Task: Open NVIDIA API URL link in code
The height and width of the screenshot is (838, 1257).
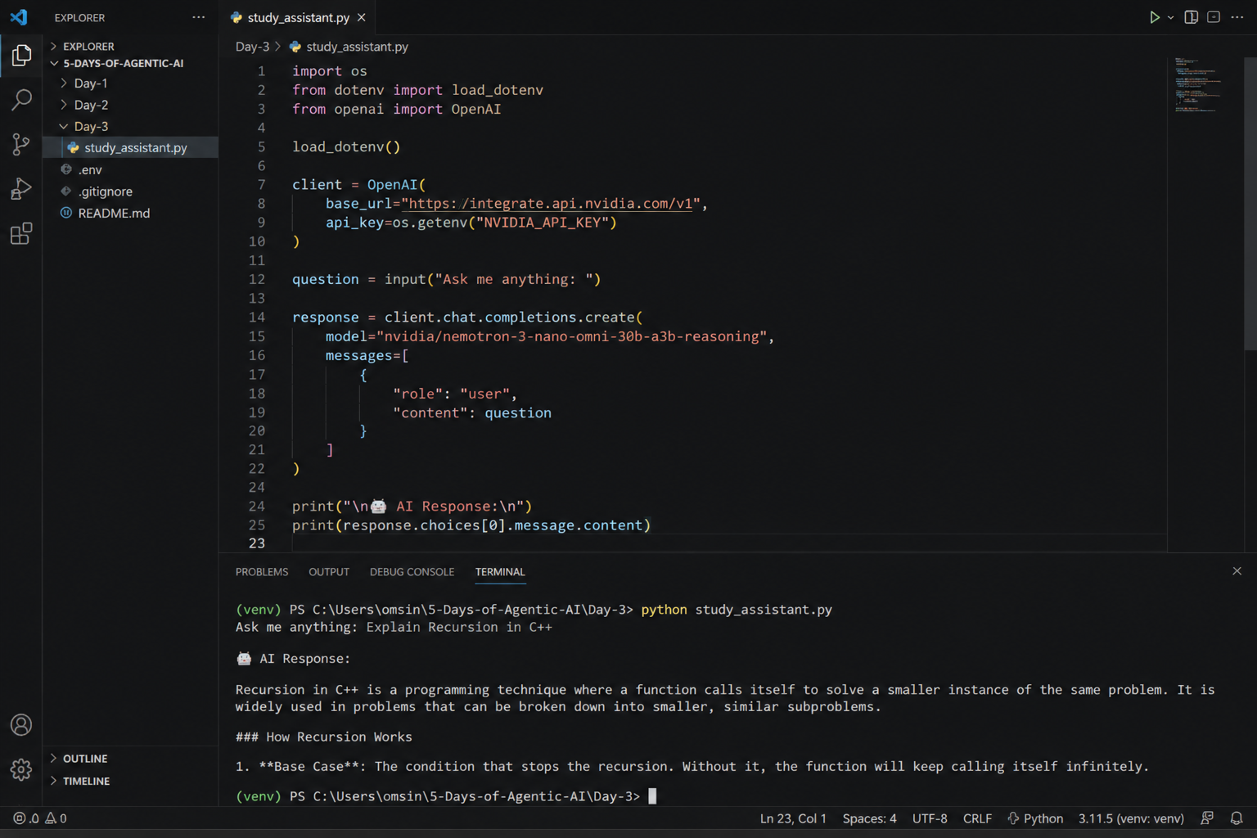Action: [x=550, y=204]
